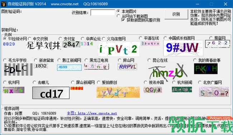Screen dimensions: 233x135
Task: Select the 平遥在线 radio button
Action: click(x=141, y=38)
